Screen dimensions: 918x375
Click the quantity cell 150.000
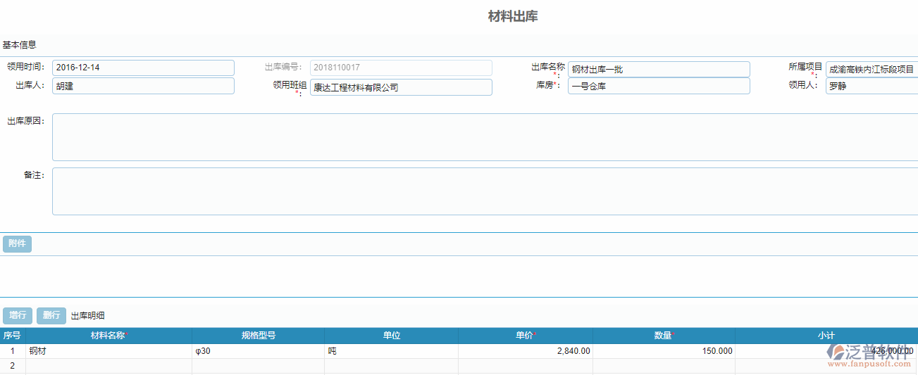coord(663,350)
